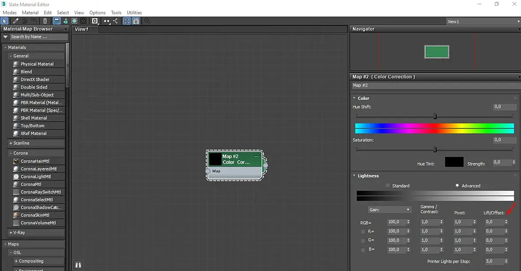The image size is (521, 271).
Task: Switch to the View1 tab
Action: [82, 29]
